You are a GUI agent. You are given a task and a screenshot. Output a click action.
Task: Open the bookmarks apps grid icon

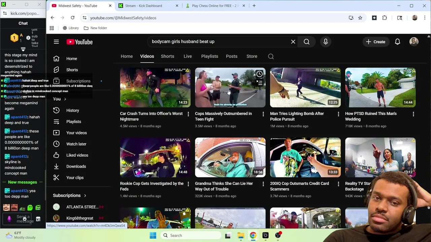52,28
